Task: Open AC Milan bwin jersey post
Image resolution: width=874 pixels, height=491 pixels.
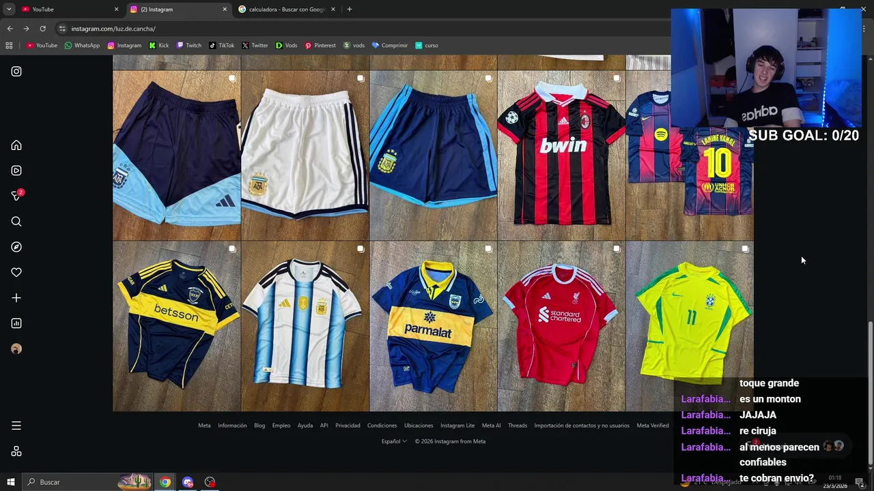Action: tap(561, 155)
